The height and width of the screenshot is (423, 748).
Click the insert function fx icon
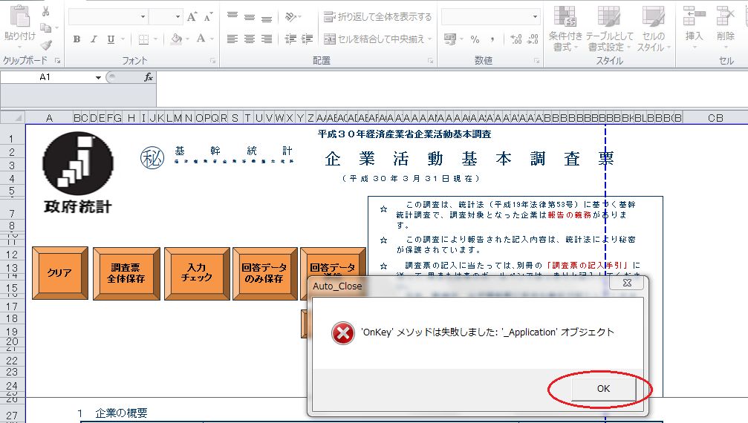[x=148, y=77]
